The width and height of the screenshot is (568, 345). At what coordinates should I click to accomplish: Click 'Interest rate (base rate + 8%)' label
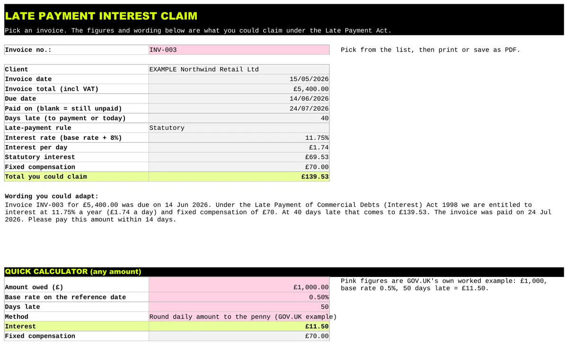(x=63, y=138)
